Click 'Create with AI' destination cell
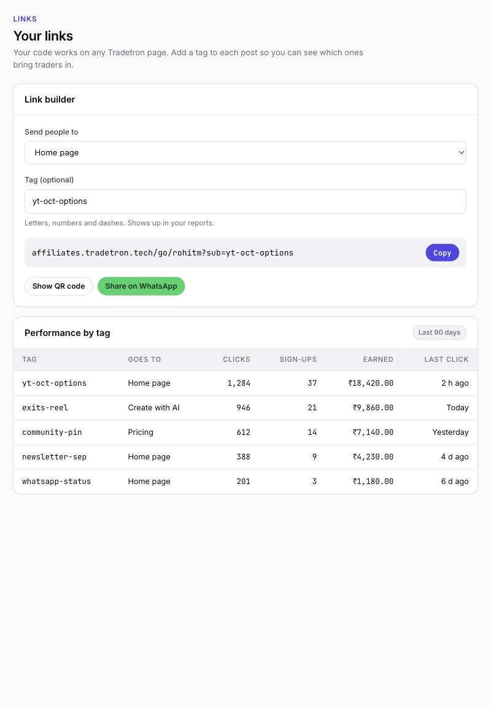The image size is (491, 707). click(x=153, y=408)
